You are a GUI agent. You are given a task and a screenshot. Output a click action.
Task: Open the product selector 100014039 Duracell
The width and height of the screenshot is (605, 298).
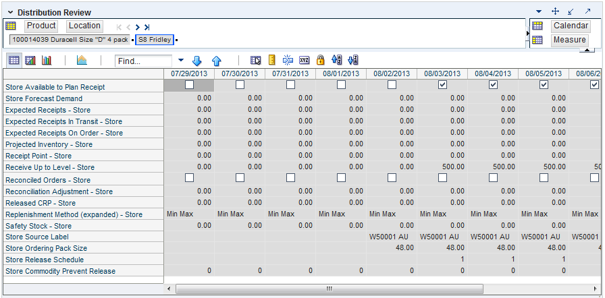coord(70,39)
